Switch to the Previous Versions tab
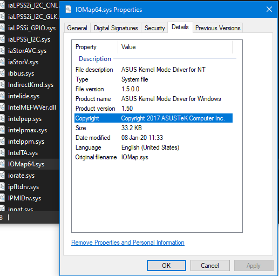The width and height of the screenshot is (279, 276). (x=217, y=28)
